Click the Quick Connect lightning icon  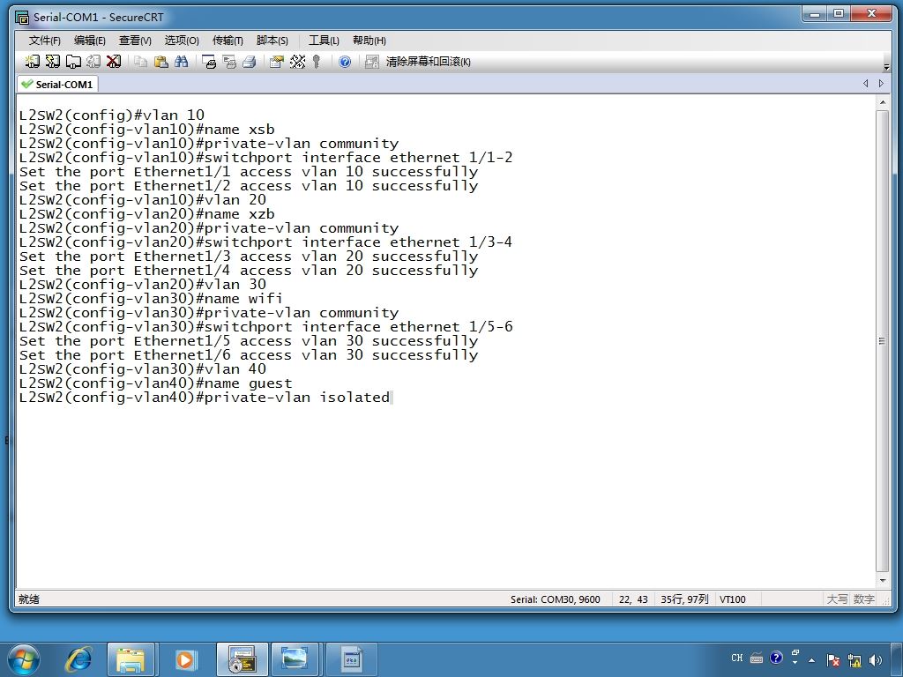[x=52, y=61]
